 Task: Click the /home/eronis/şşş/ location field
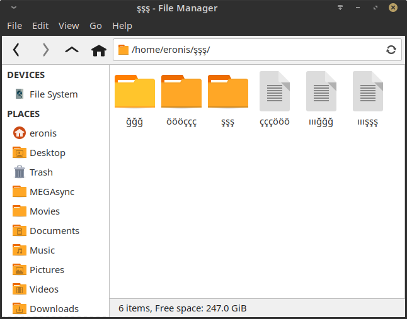(257, 50)
